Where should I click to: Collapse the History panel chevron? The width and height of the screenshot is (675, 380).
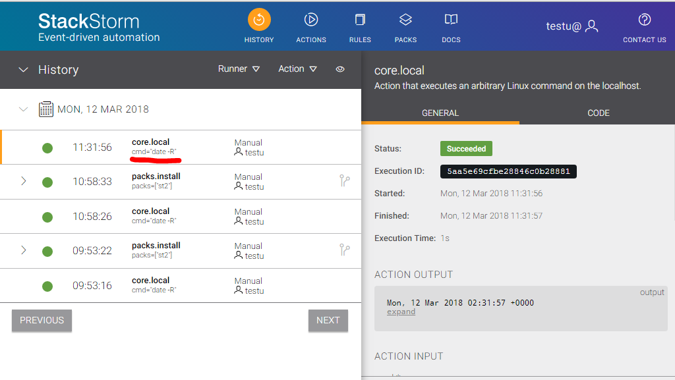[x=23, y=70]
